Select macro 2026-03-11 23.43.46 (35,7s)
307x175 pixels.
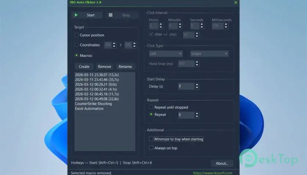pyautogui.click(x=105, y=80)
